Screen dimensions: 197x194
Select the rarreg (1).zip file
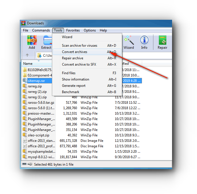click(37, 97)
